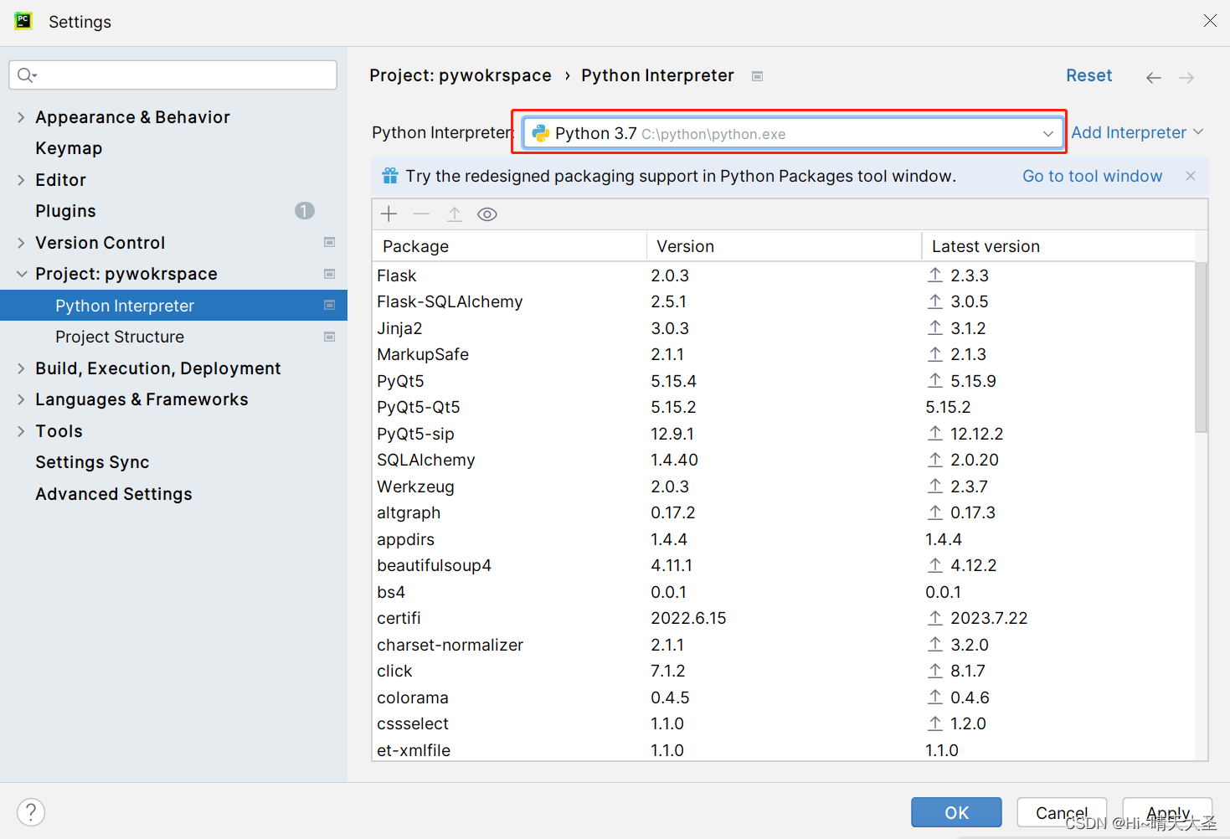
Task: Click upgrade arrow for SQLAlchemy 2.0.20
Action: coord(935,460)
